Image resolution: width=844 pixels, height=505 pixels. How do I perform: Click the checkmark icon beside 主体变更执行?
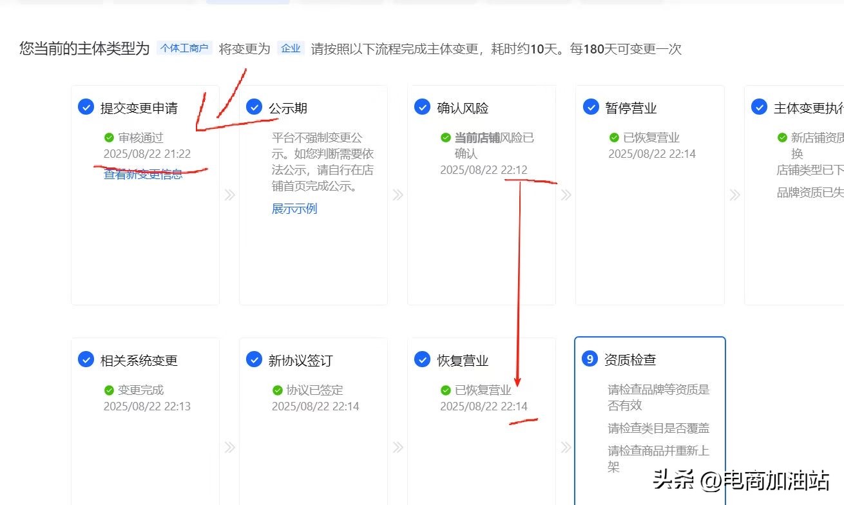(759, 107)
